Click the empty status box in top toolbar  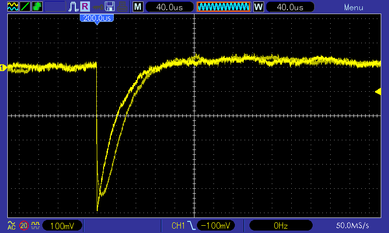(x=55, y=7)
